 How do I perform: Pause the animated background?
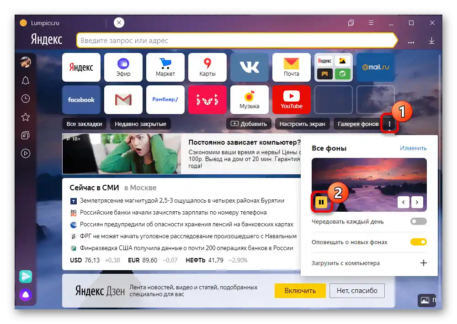(x=321, y=202)
